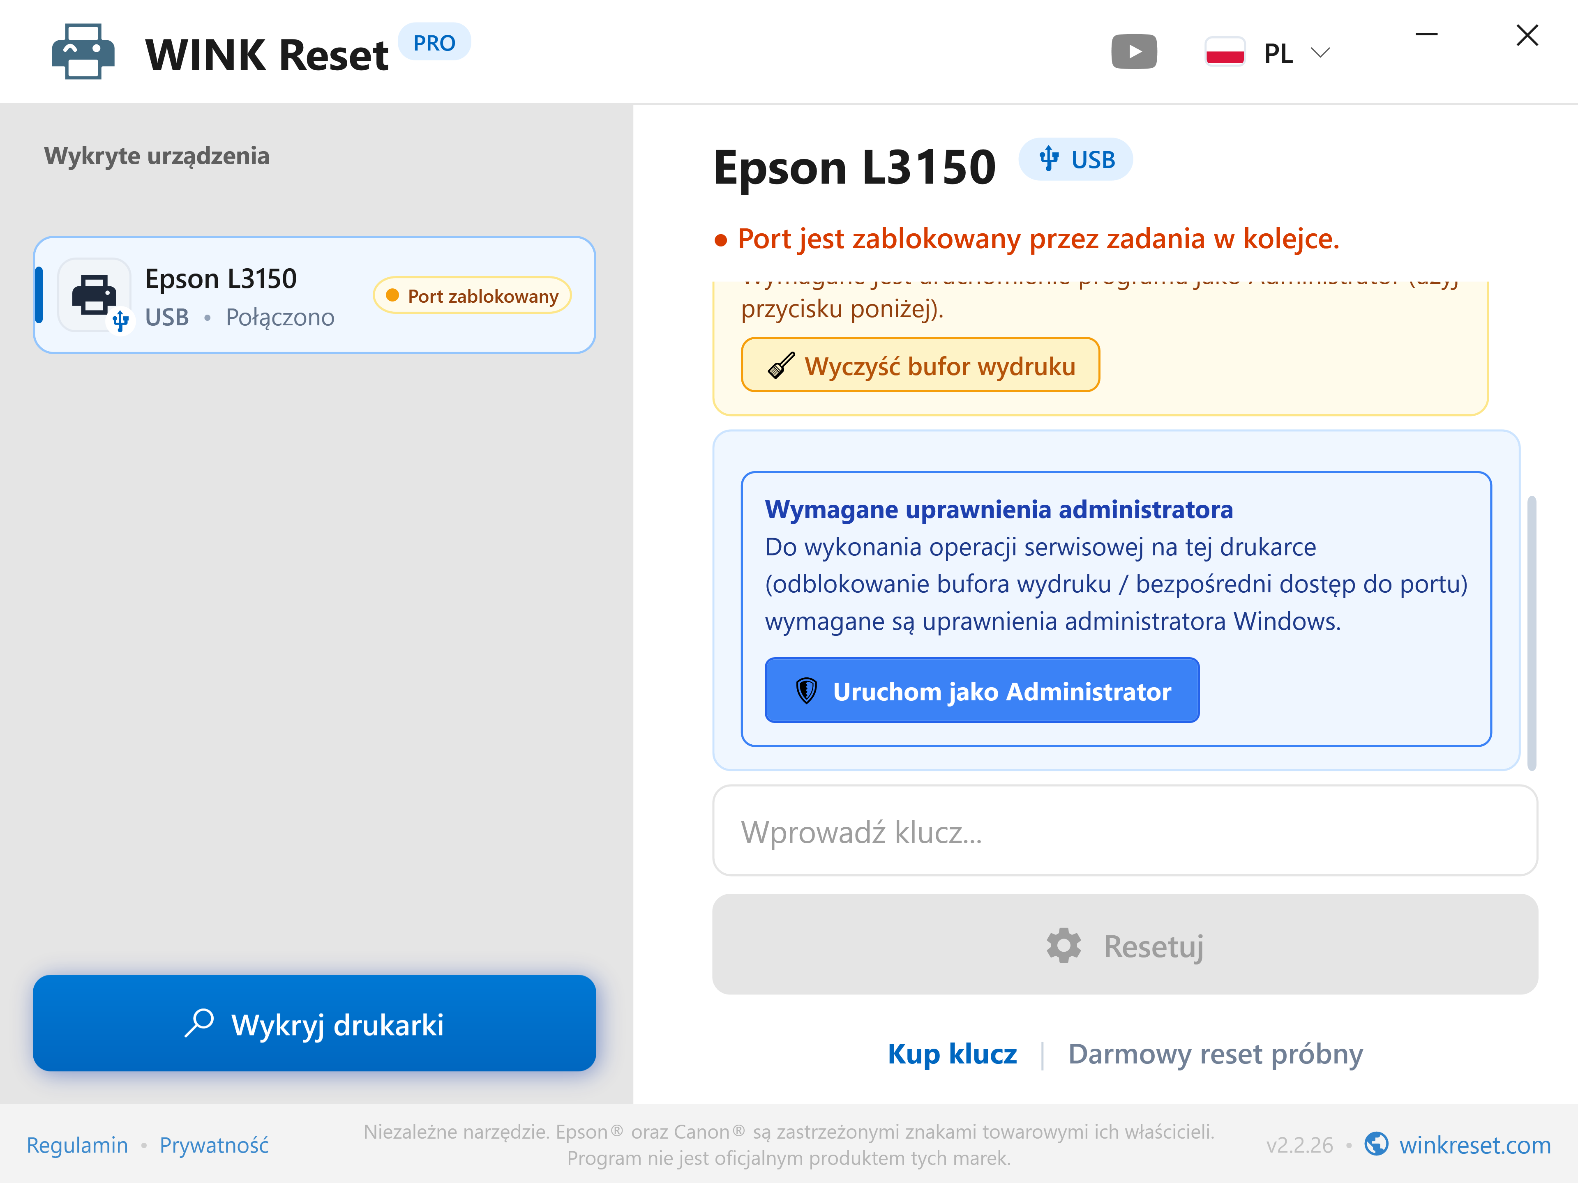Click the Port zablokowany status badge
Image resolution: width=1578 pixels, height=1183 pixels.
click(471, 295)
